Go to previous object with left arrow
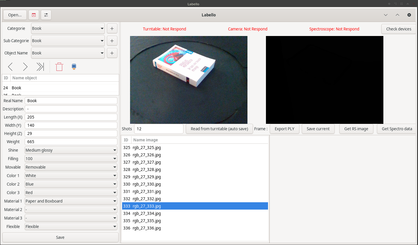The image size is (418, 245). 10,67
